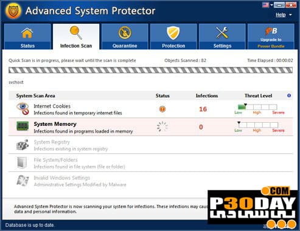This screenshot has width=300, height=231.
Task: Click the Invalid Windows Settings flag icon
Action: [23, 181]
